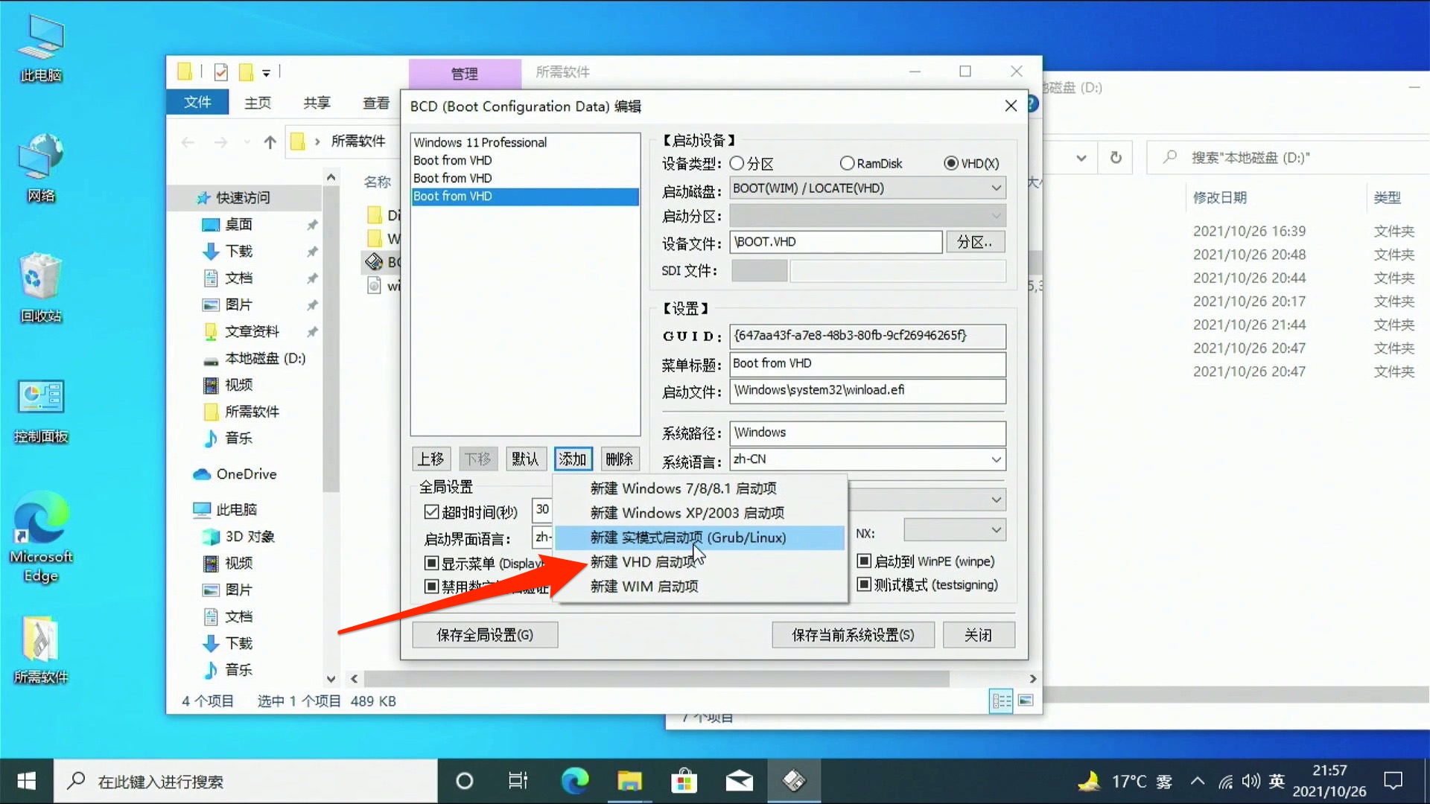Screen dimensions: 1430x804
Task: Choose 新建 VHD 启动项 from the menu
Action: coord(645,561)
